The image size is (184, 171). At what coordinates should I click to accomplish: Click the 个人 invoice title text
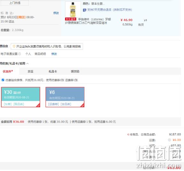click(28, 54)
